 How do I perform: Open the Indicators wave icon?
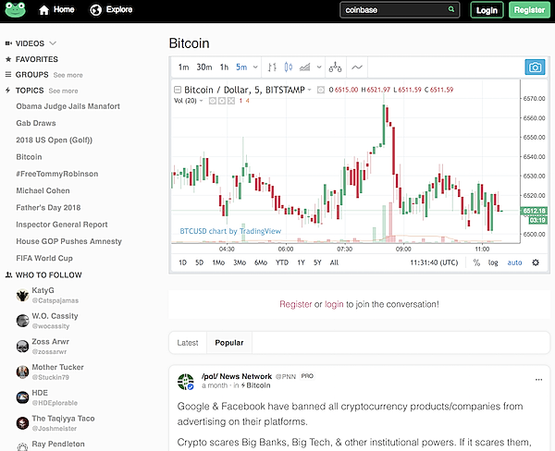click(x=357, y=67)
